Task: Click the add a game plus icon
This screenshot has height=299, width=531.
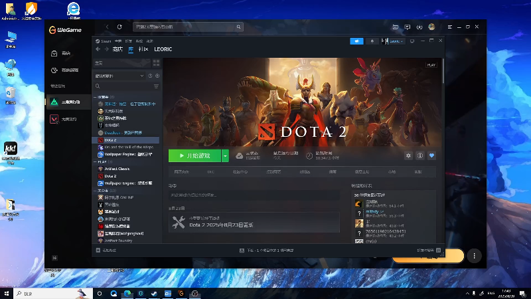Action: click(98, 250)
